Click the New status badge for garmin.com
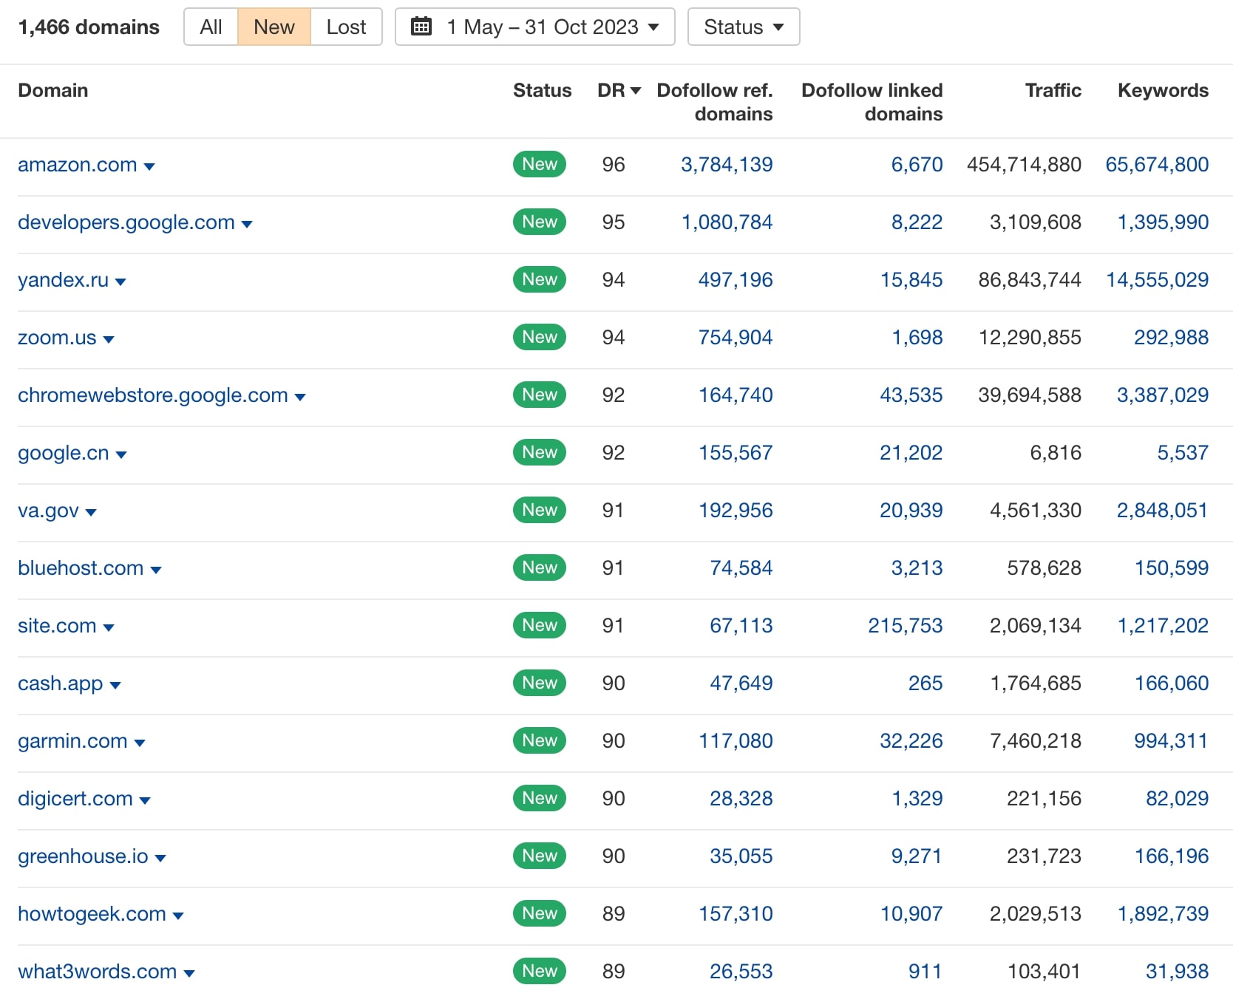The image size is (1233, 999). pyautogui.click(x=540, y=740)
